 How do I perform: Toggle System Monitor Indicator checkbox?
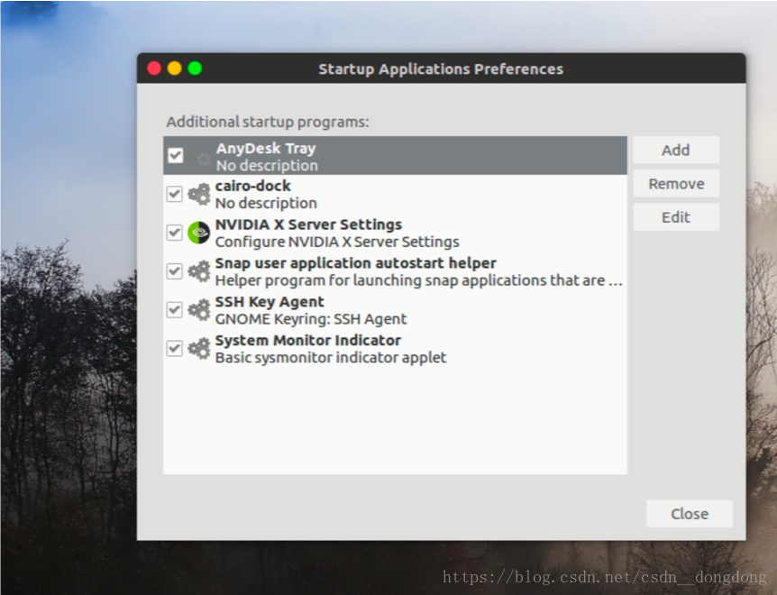point(175,348)
